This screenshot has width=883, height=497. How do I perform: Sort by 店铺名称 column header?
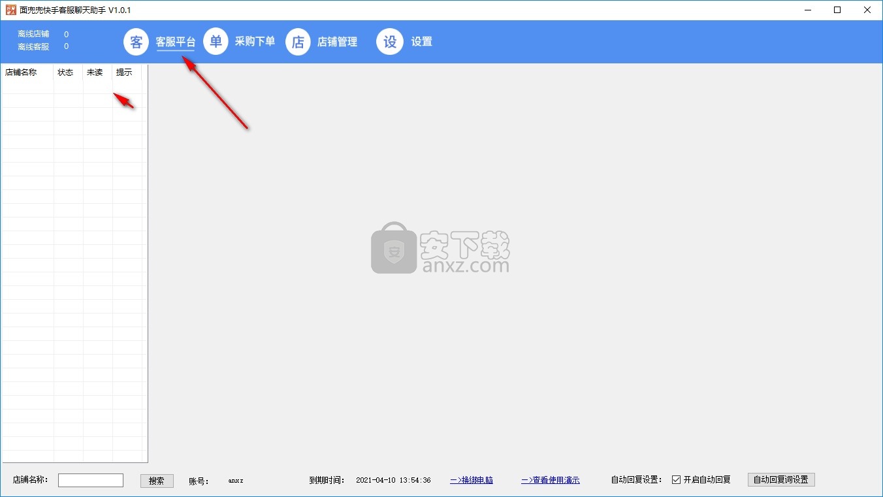[28, 72]
